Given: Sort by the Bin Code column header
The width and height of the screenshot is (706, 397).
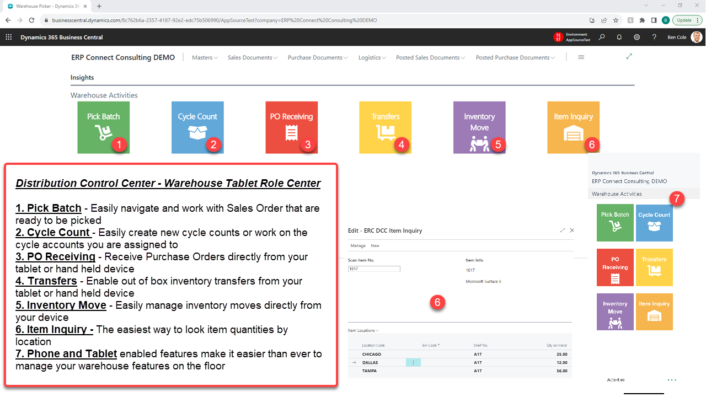Looking at the screenshot, I should tap(431, 345).
